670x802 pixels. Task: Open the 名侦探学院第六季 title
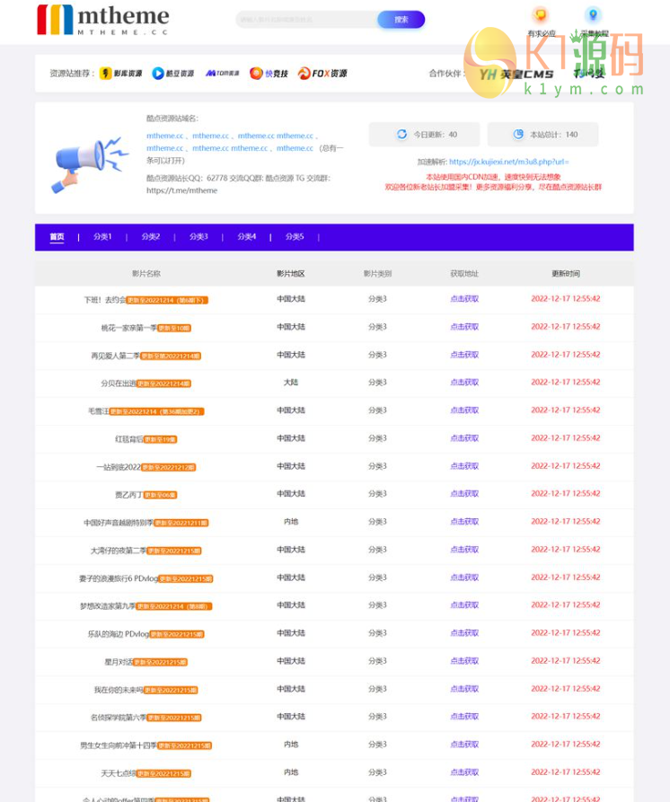click(x=119, y=718)
